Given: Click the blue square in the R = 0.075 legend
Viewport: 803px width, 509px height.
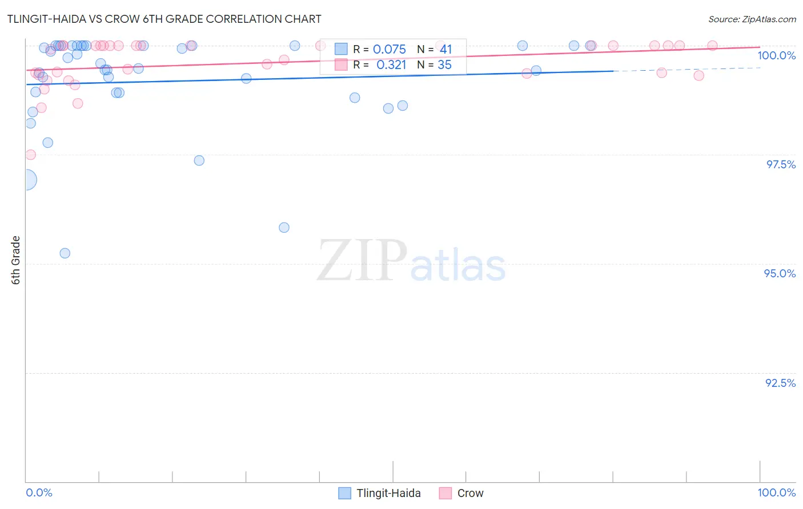Looking at the screenshot, I should point(341,49).
